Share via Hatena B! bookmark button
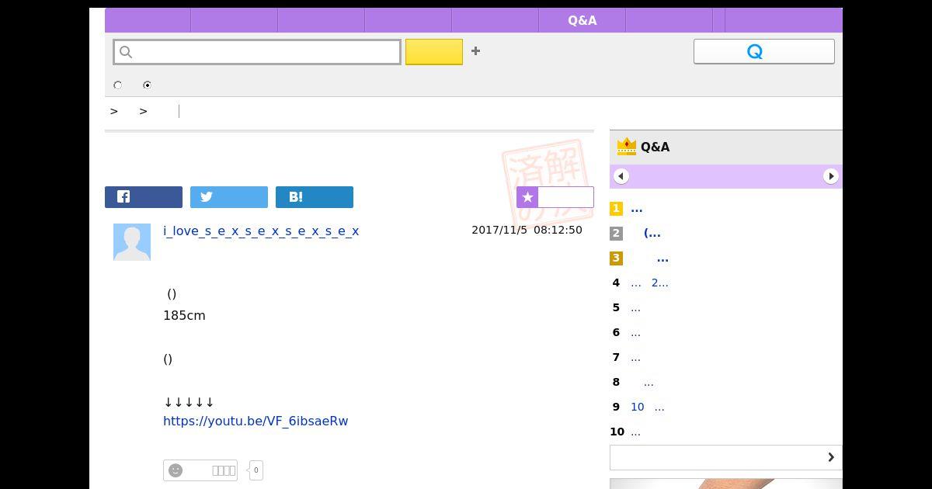Viewport: 932px width, 489px height. pyautogui.click(x=315, y=197)
